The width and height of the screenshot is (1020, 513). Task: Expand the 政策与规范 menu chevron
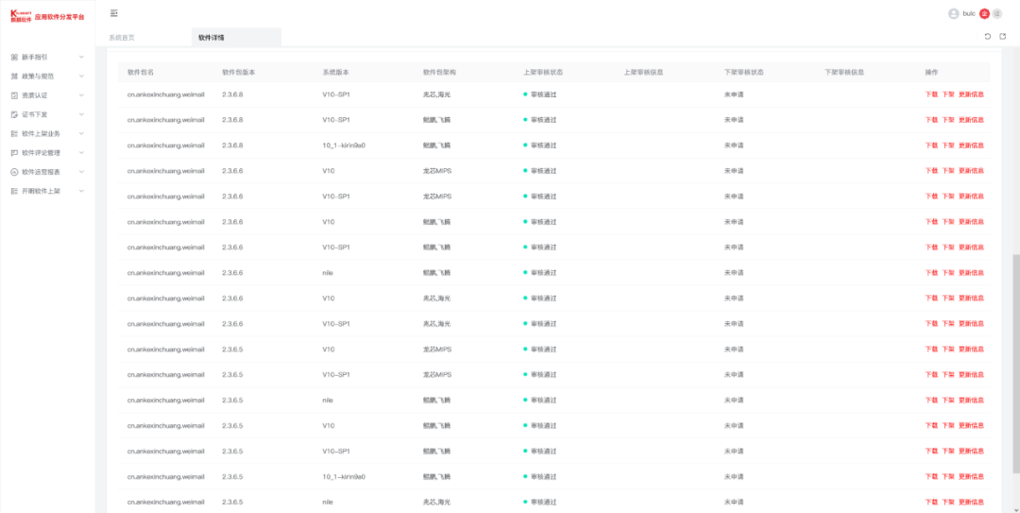pyautogui.click(x=81, y=76)
